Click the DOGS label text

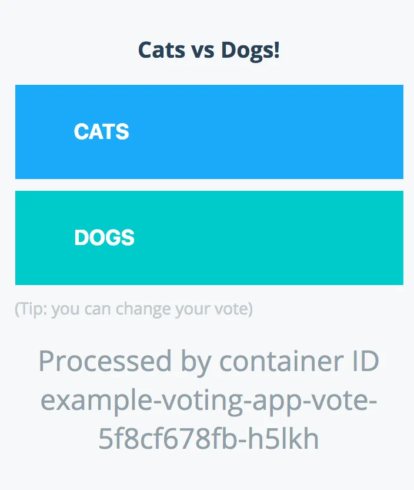pyautogui.click(x=105, y=237)
